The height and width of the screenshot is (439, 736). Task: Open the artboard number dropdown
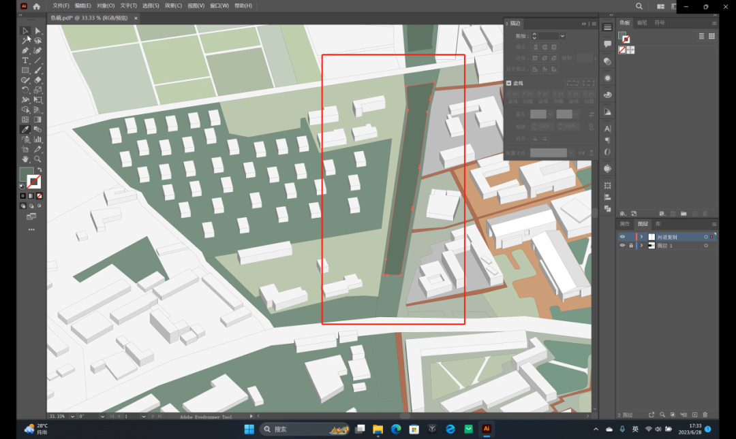point(144,417)
